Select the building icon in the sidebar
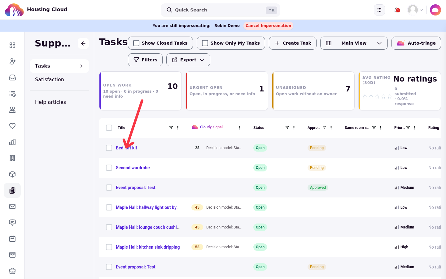The width and height of the screenshot is (446, 279). coord(12,158)
